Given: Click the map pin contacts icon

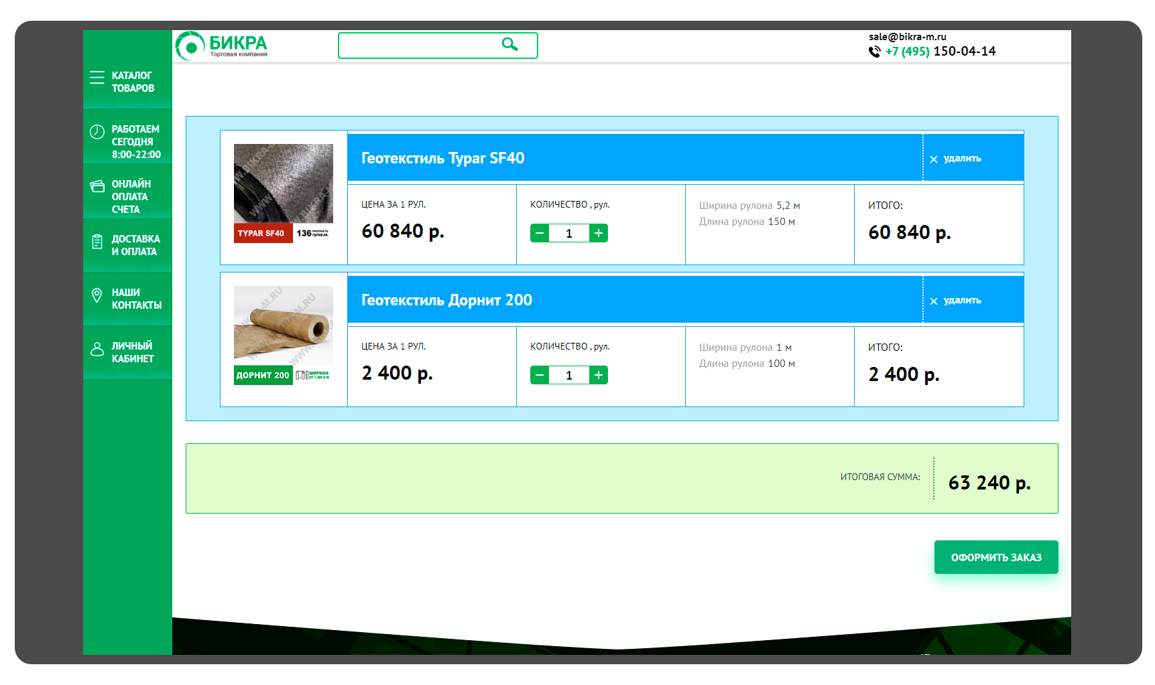Looking at the screenshot, I should click(97, 295).
